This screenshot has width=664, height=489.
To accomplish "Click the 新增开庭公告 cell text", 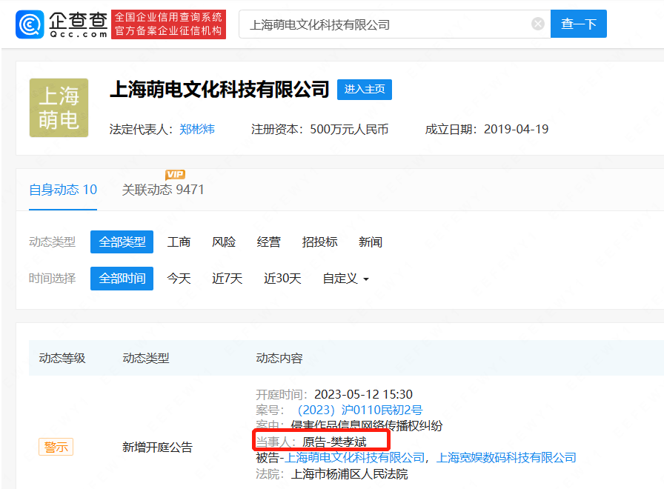I will click(x=158, y=447).
